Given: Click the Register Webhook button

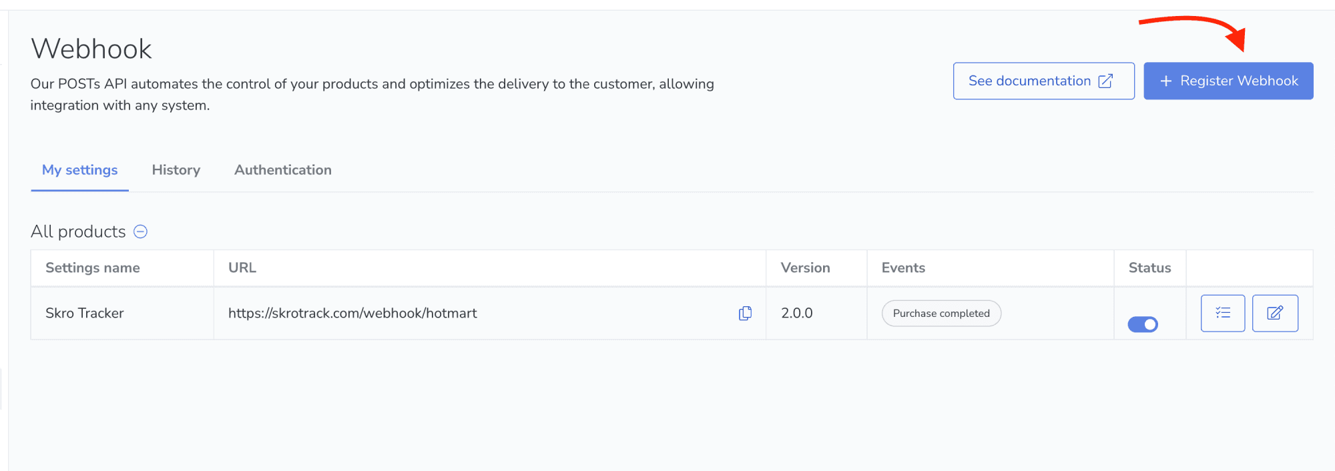Looking at the screenshot, I should 1228,81.
